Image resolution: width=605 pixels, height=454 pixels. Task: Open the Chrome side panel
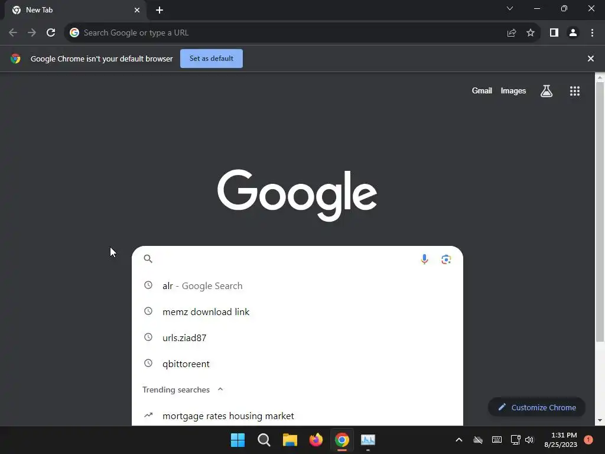click(554, 33)
